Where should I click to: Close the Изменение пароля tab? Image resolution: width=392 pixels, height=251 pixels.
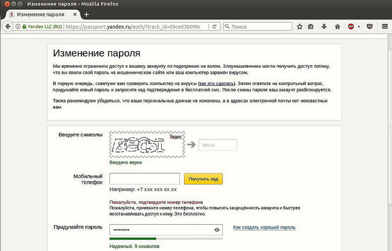click(x=75, y=15)
